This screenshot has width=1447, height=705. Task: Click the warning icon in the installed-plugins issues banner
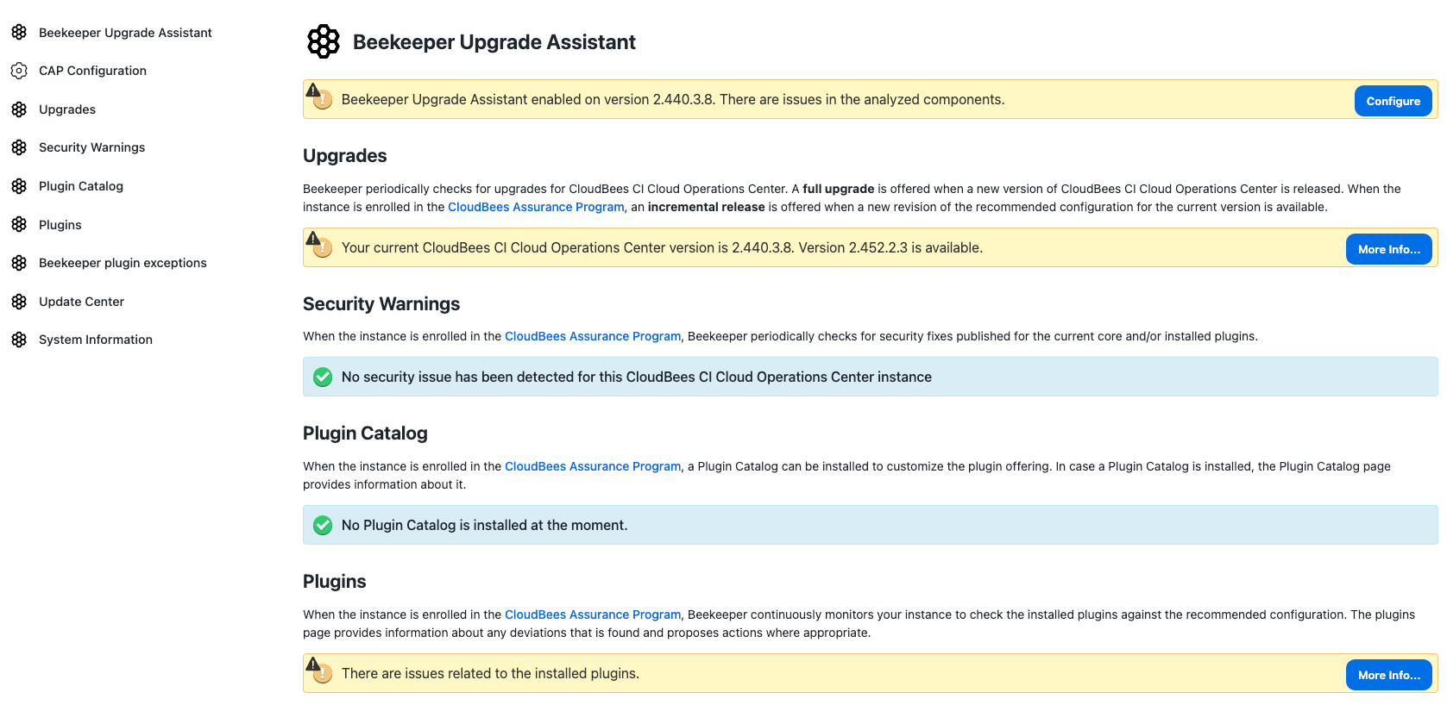click(x=319, y=671)
